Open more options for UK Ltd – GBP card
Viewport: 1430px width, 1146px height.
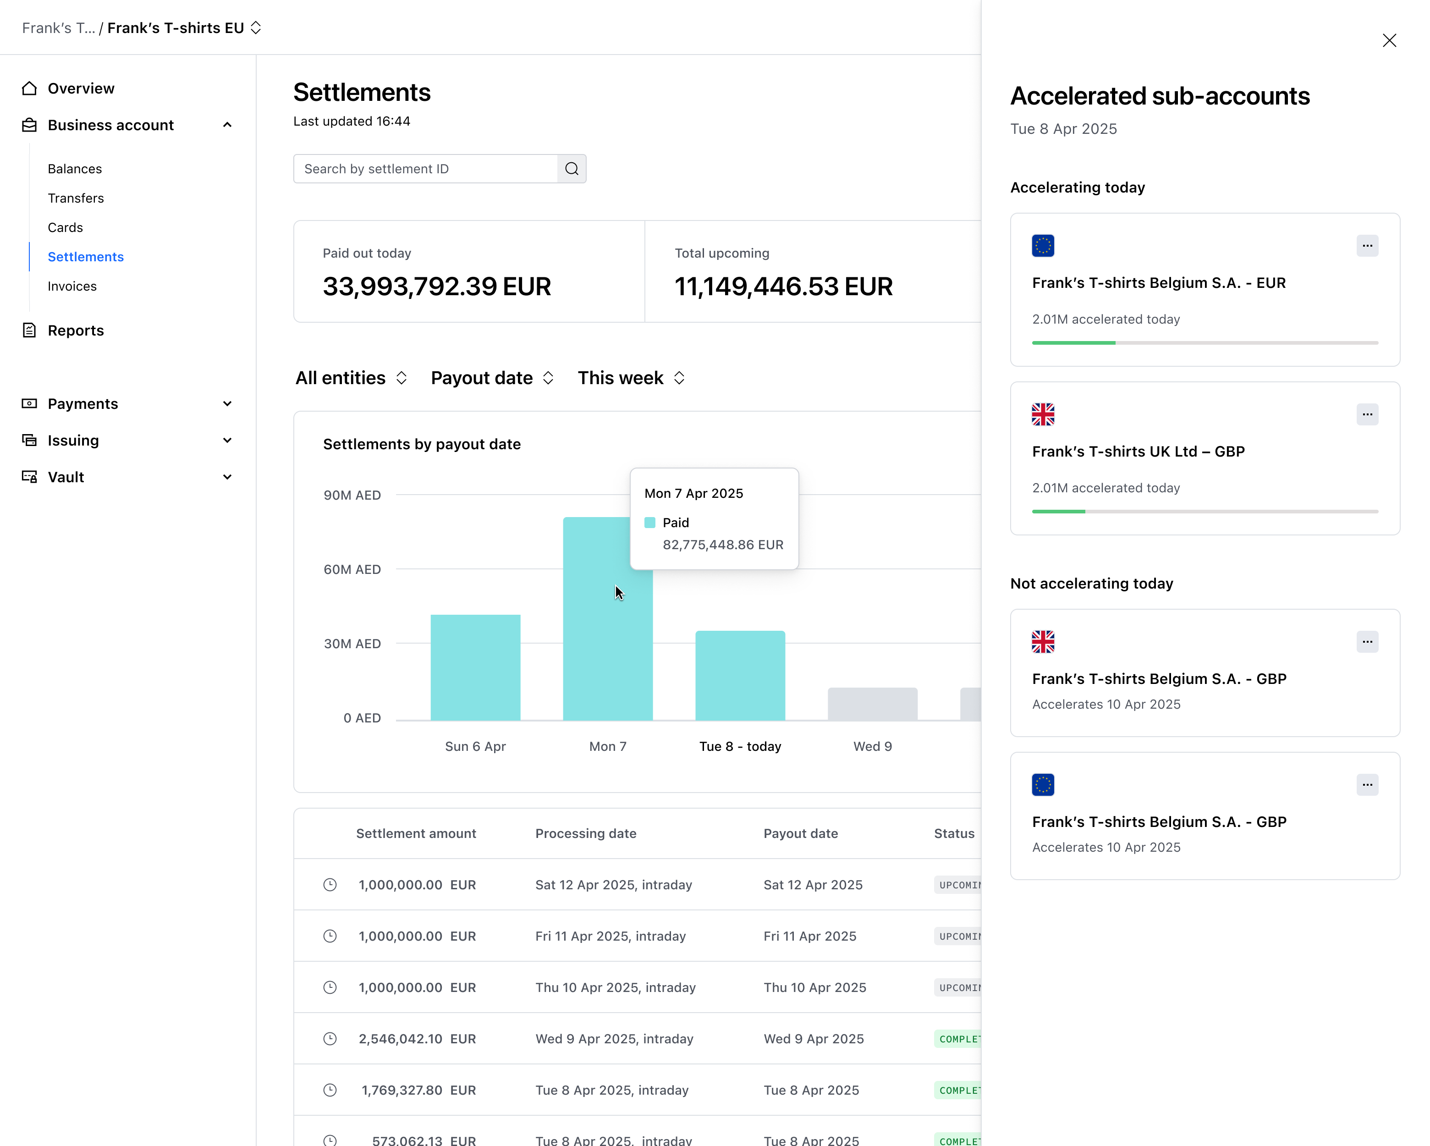1367,414
